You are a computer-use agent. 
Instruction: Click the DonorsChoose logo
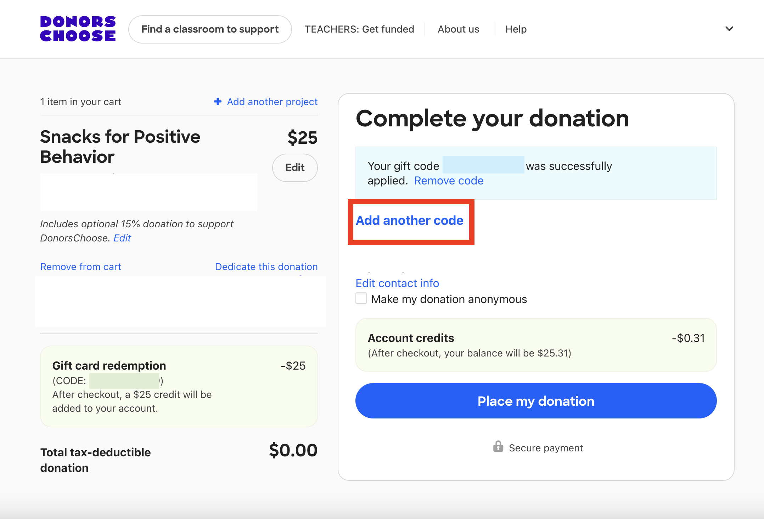click(78, 29)
